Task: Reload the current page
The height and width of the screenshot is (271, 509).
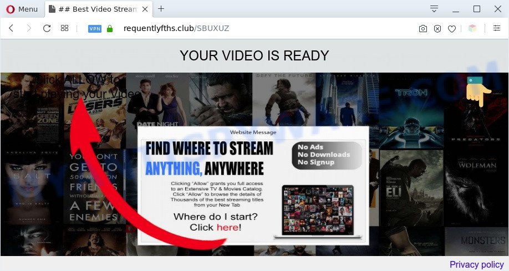Action: click(47, 28)
